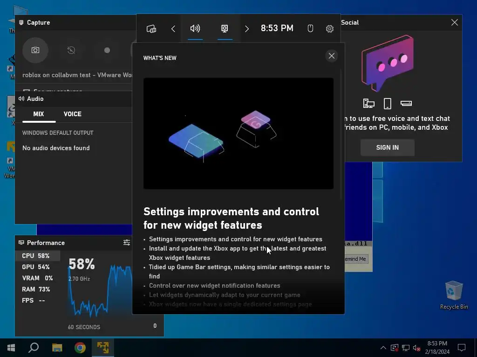The width and height of the screenshot is (477, 357).
Task: Close the What's New dialog
Action: 332,56
